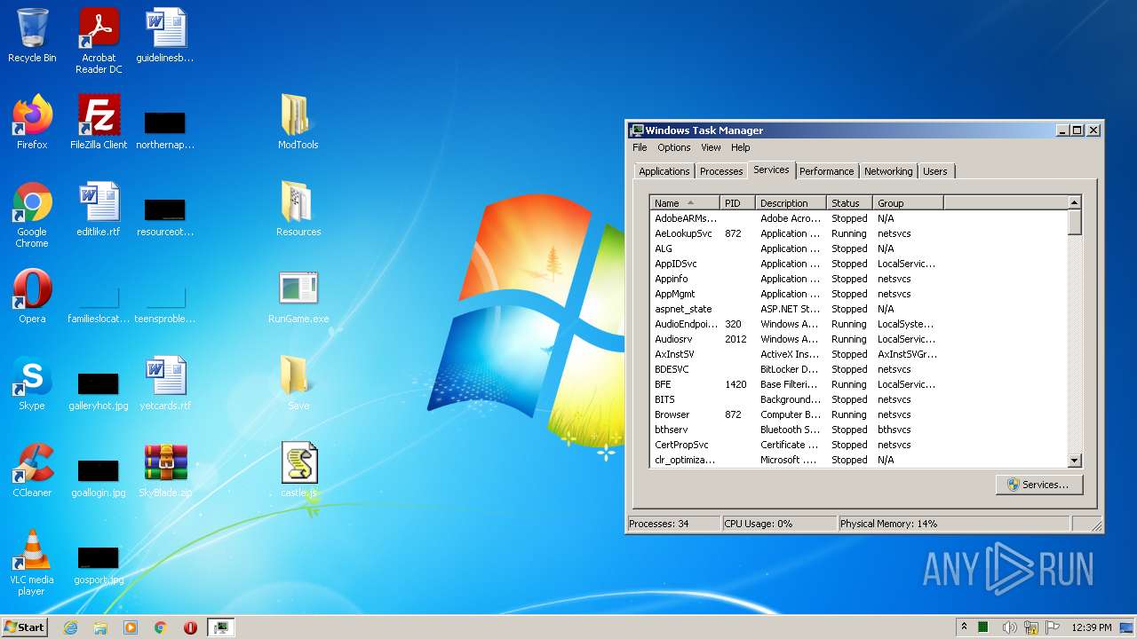Image resolution: width=1137 pixels, height=639 pixels.
Task: Open Internet Explorer from the taskbar
Action: click(x=70, y=627)
